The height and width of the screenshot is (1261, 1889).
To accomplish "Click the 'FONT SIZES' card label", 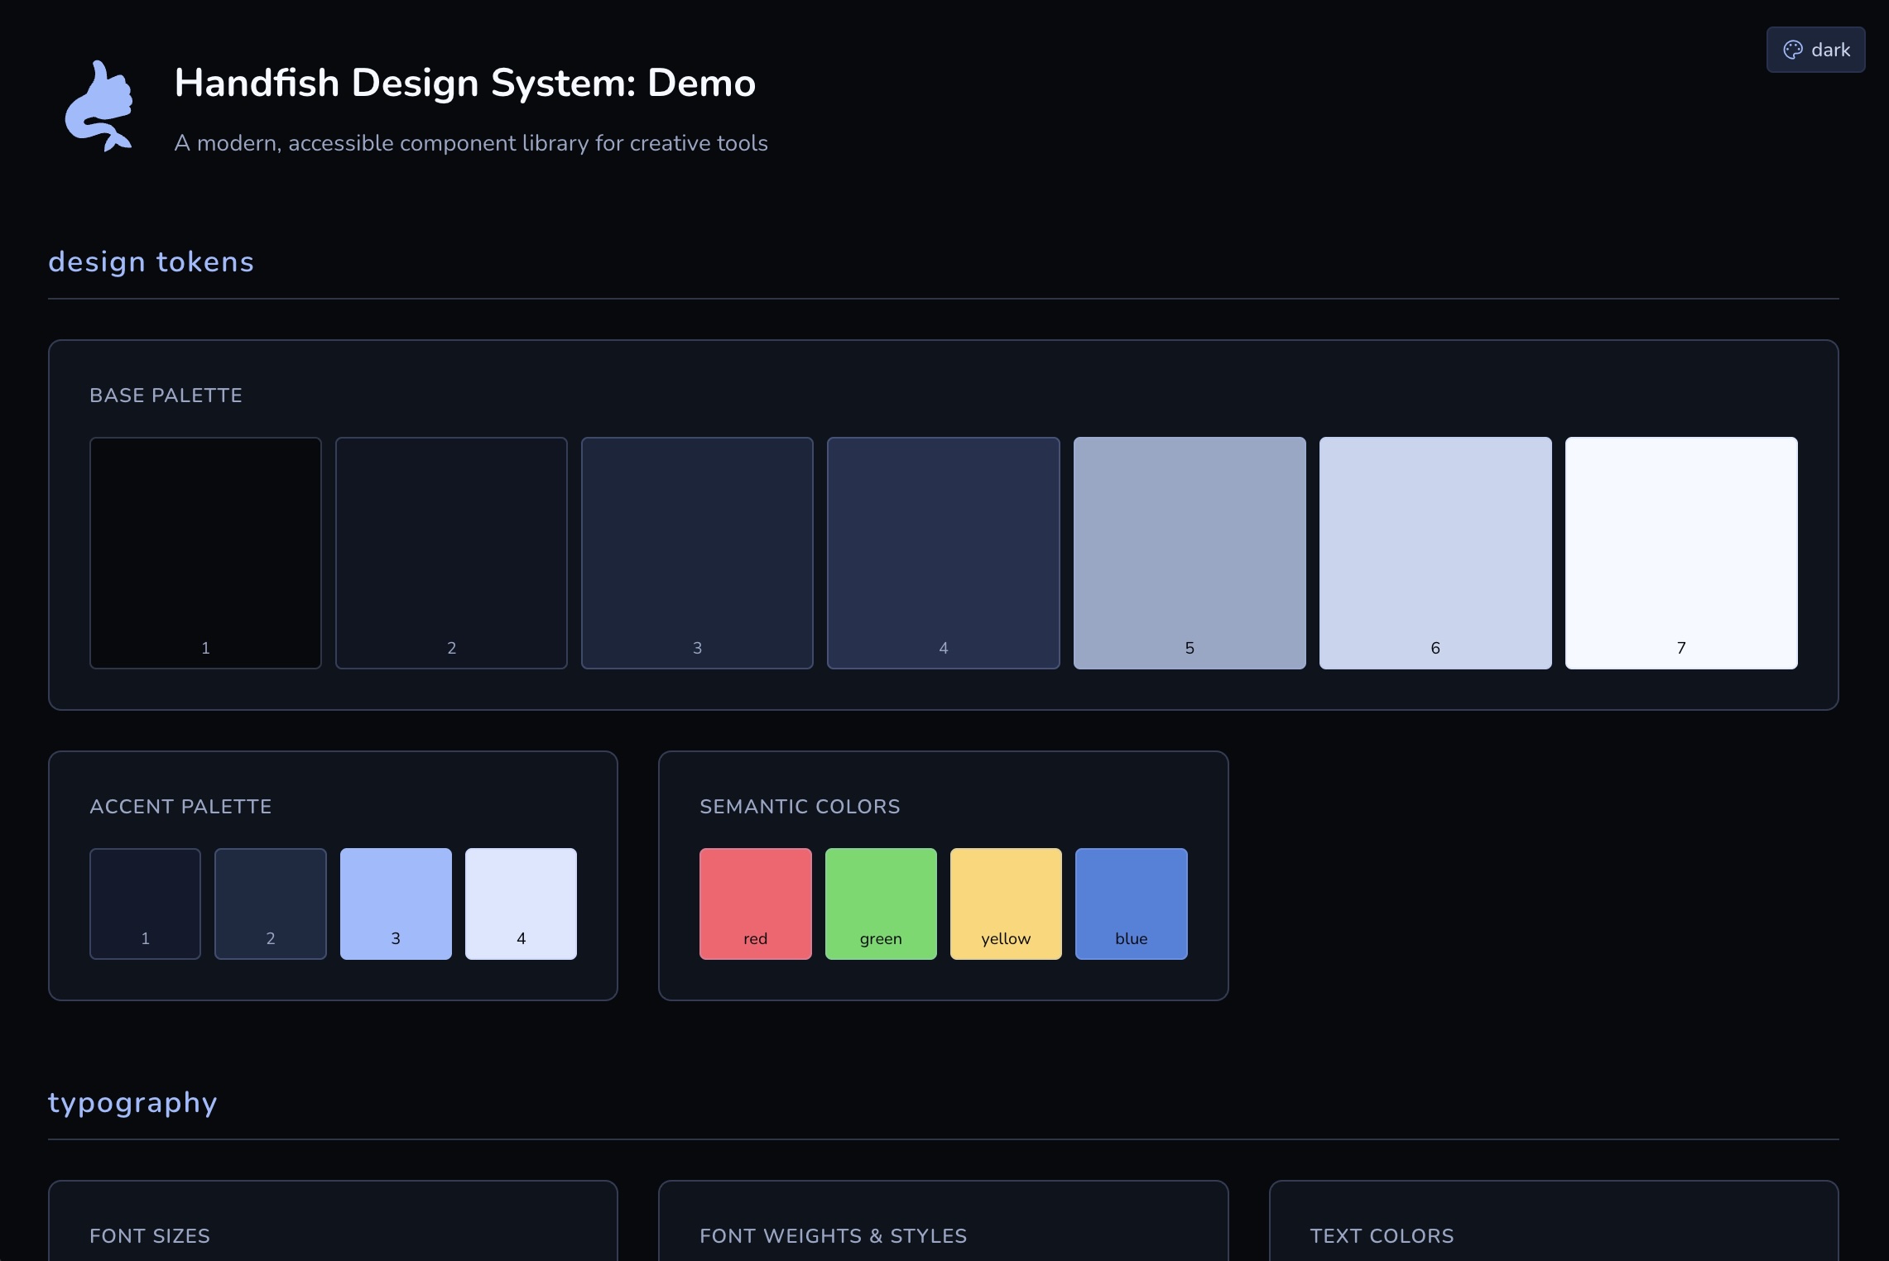I will tap(150, 1236).
